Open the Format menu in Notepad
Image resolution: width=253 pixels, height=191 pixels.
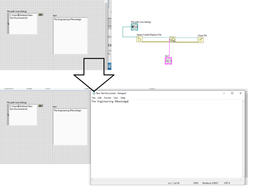click(107, 98)
